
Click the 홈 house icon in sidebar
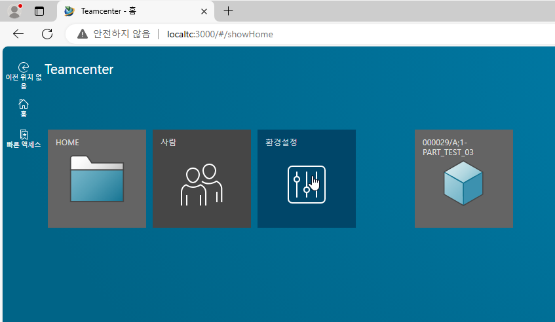click(x=24, y=103)
